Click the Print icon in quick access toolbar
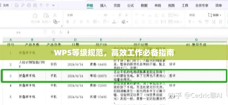Image resolution: width=228 pixels, height=105 pixels. click(29, 6)
